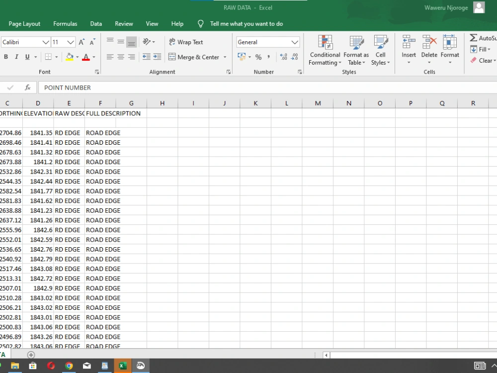This screenshot has height=373, width=497.
Task: Toggle italic formatting
Action: click(x=15, y=57)
